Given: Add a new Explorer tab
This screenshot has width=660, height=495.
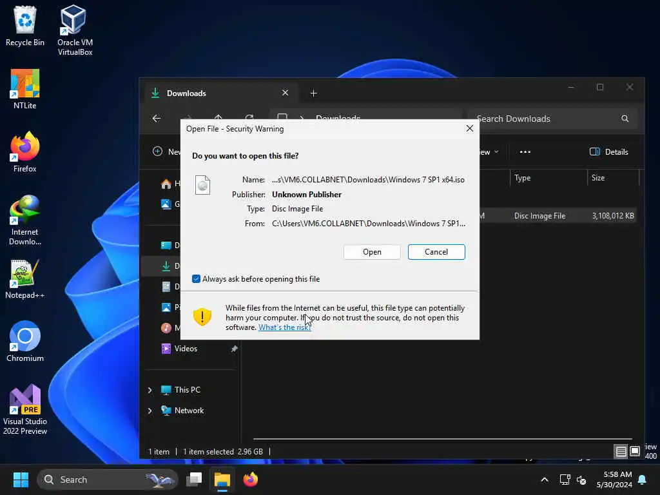Looking at the screenshot, I should 314,93.
